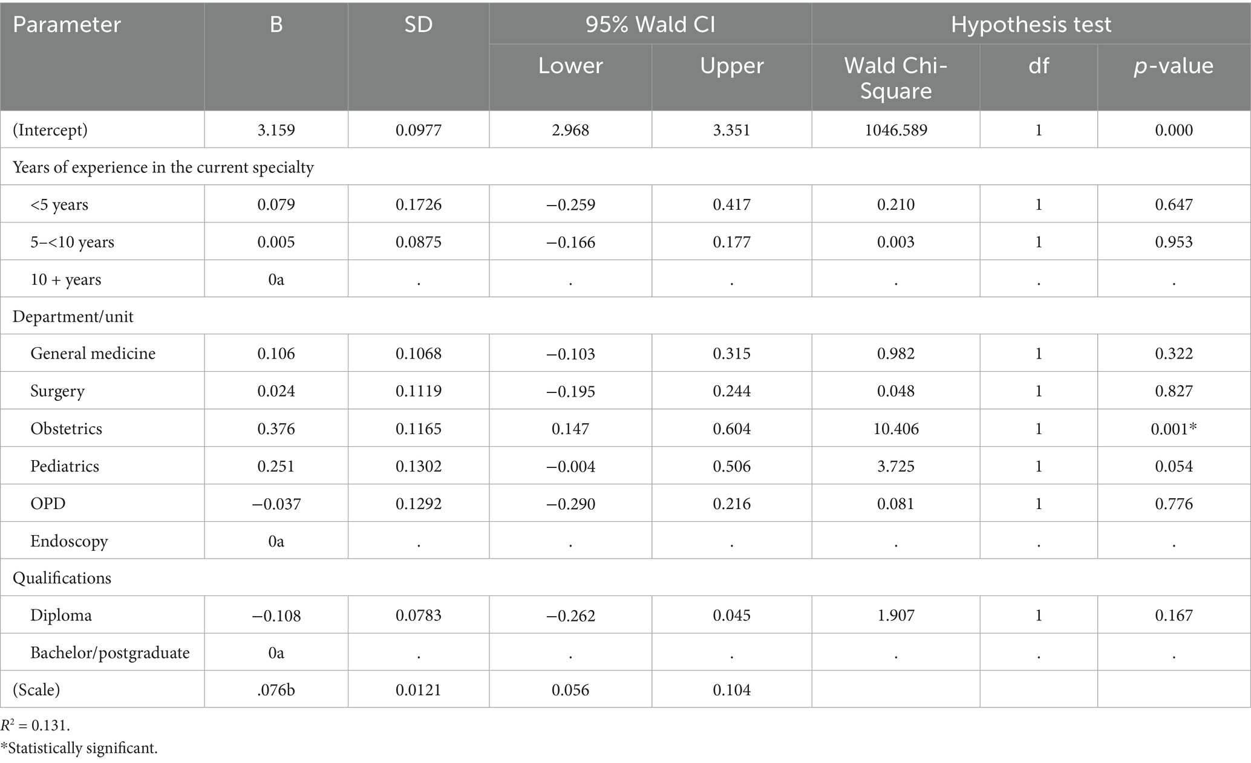This screenshot has width=1251, height=763.
Task: Click the Upper sub-column header
Action: point(731,65)
